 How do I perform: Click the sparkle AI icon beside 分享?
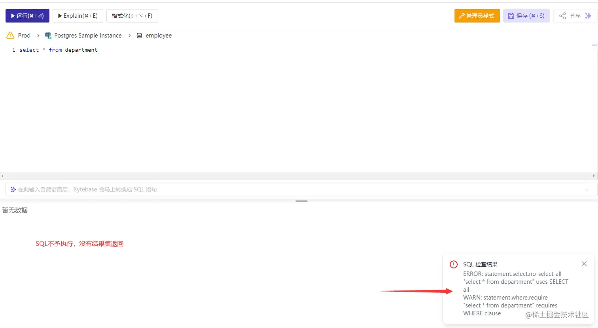(x=588, y=16)
